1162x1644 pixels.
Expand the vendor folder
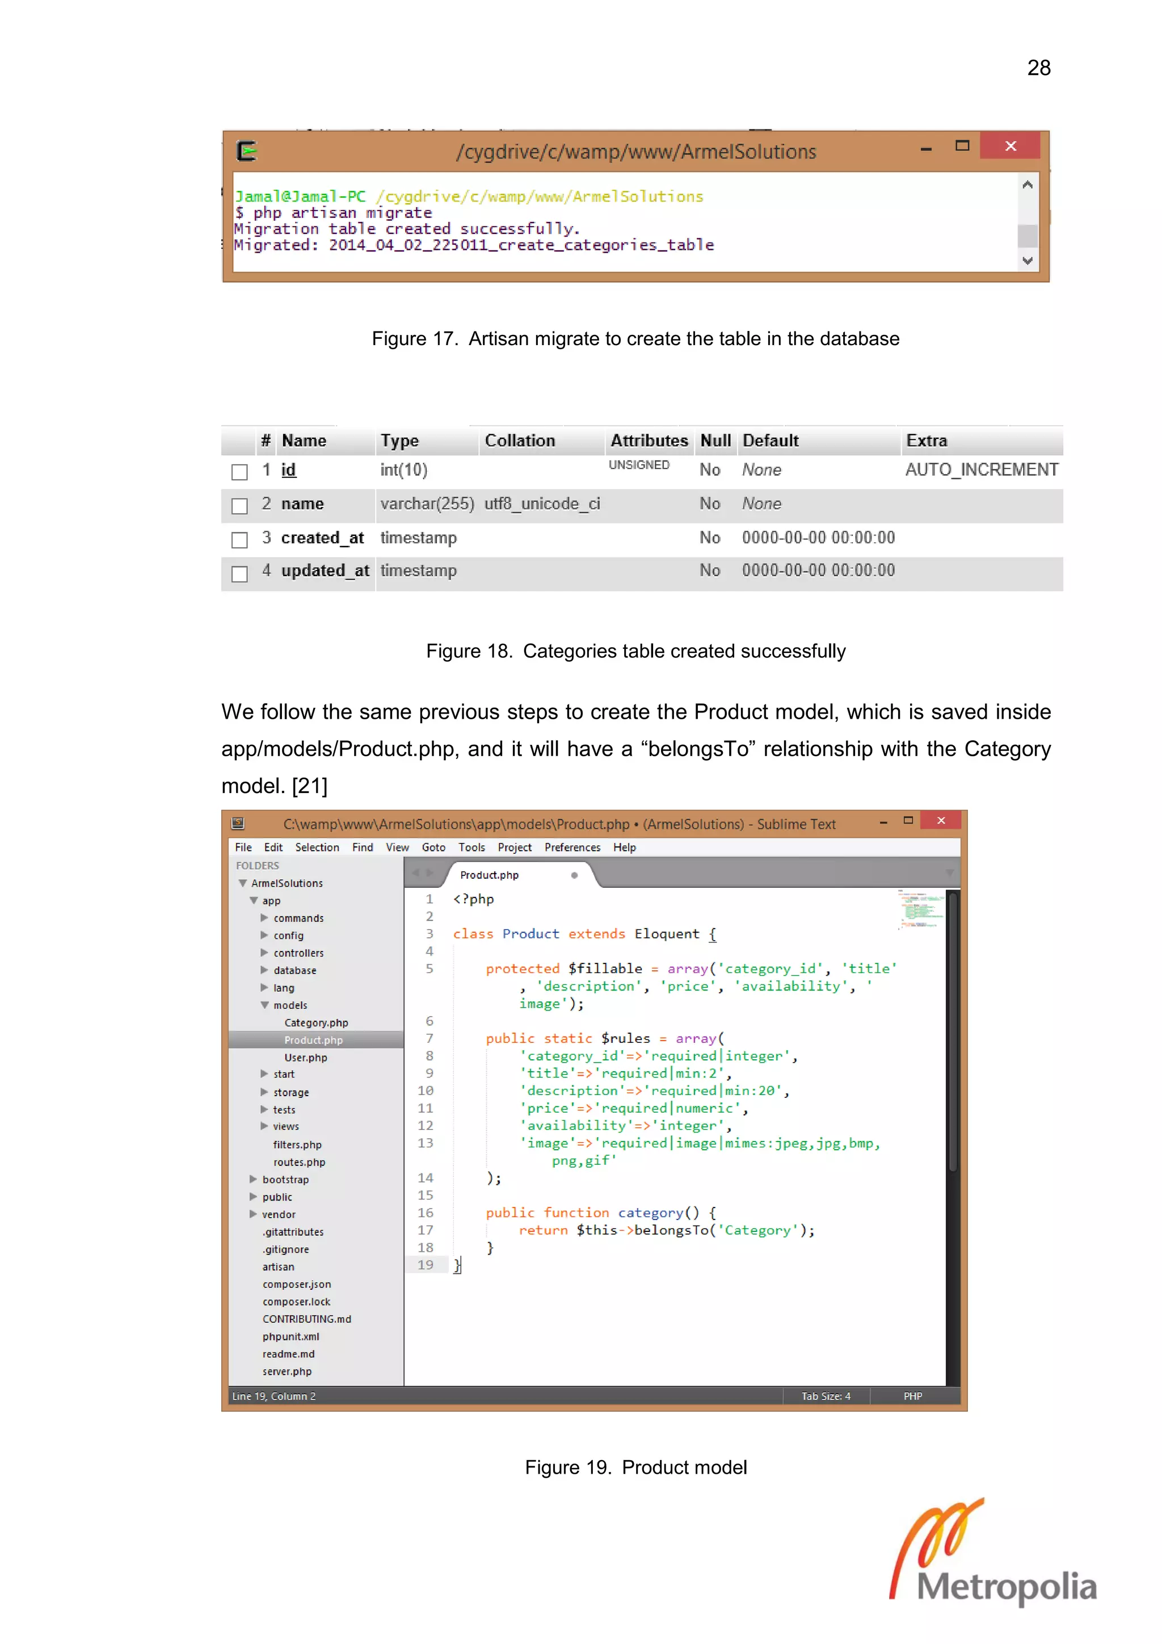pos(253,1214)
